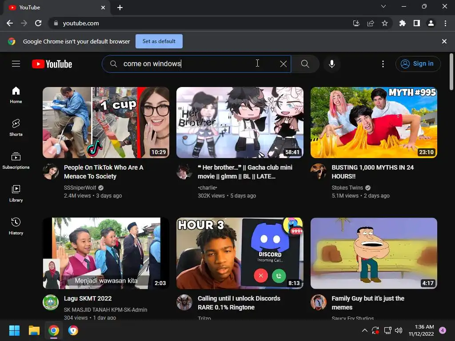Viewport: 455px width, 341px height.
Task: Open the YouTube hamburger guide menu
Action: (x=16, y=64)
